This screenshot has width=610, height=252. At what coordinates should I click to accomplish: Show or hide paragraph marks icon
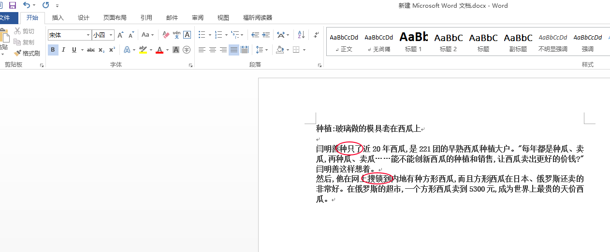coord(316,35)
